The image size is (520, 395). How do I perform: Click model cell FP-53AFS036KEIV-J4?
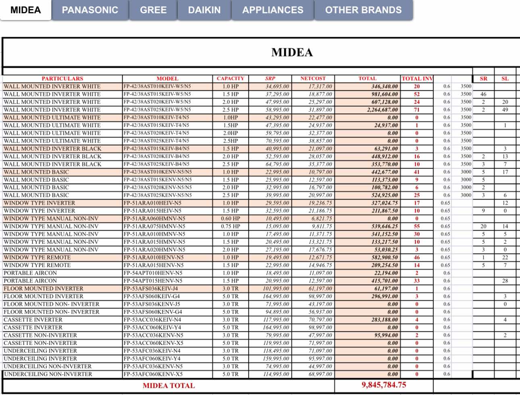pyautogui.click(x=167, y=288)
